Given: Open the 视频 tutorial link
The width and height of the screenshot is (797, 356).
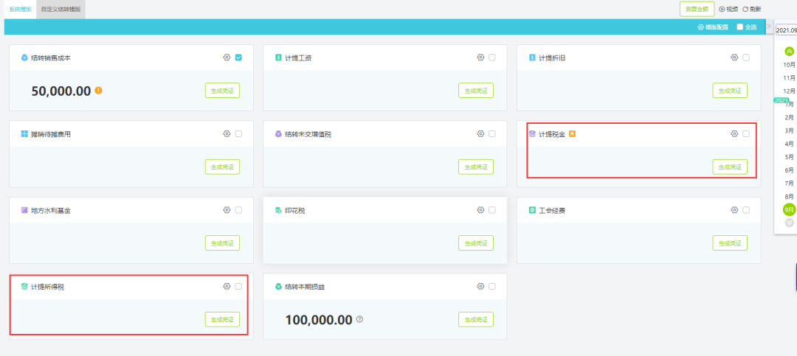Looking at the screenshot, I should (728, 9).
